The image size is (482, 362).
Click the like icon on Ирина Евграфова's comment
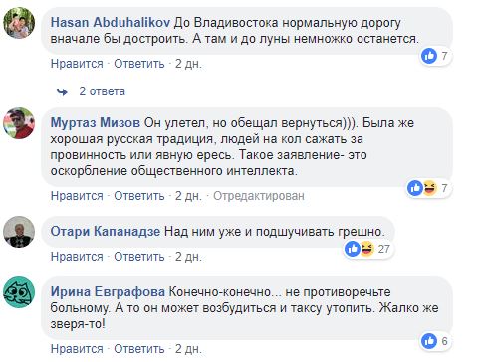[429, 341]
